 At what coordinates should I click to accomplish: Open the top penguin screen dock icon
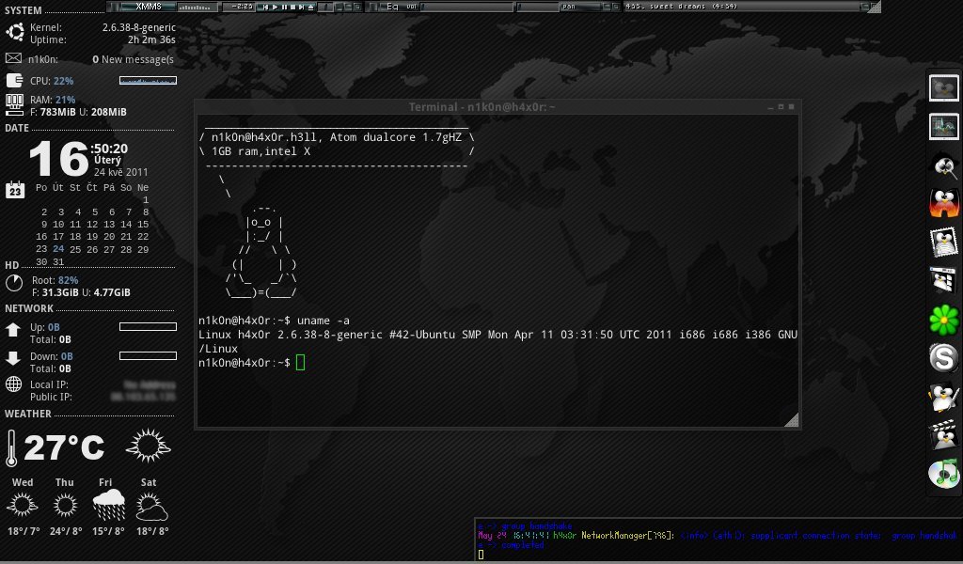click(943, 88)
